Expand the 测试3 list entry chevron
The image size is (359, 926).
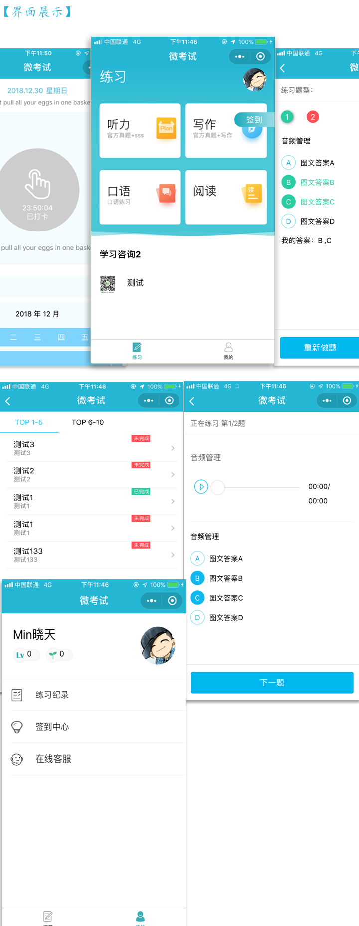click(173, 448)
